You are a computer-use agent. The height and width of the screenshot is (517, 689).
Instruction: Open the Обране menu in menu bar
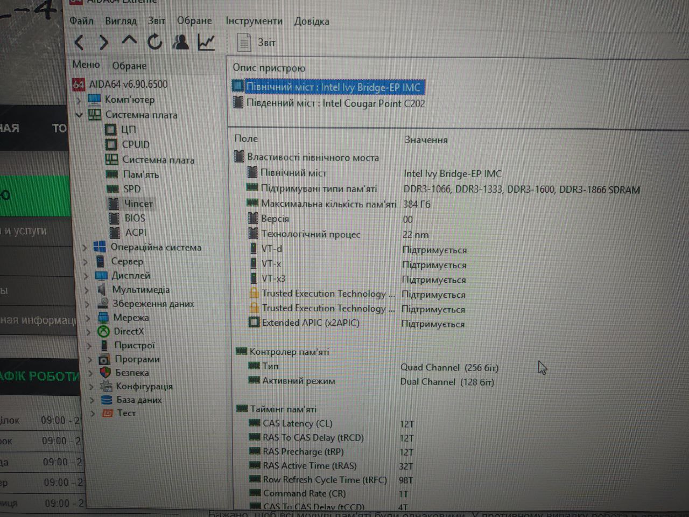[x=194, y=21]
